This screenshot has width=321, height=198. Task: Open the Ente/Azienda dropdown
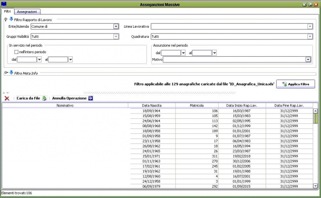[116, 26]
